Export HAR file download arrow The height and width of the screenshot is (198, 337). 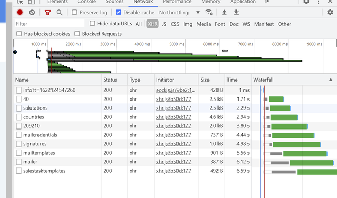point(236,12)
